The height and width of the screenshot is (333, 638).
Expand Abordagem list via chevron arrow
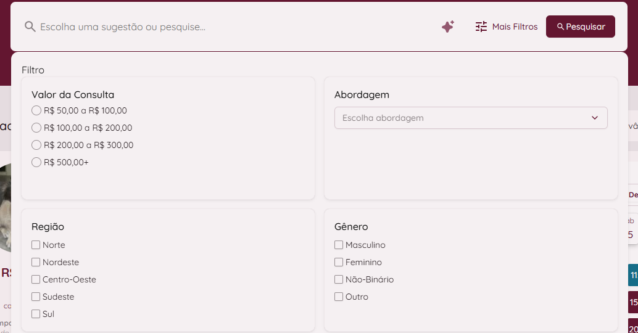(x=594, y=118)
